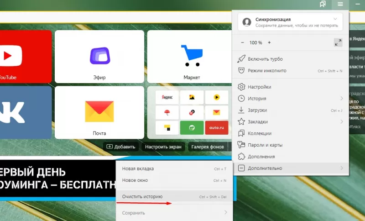This screenshot has height=221, width=365.
Task: Open Галерея фонов button
Action: pyautogui.click(x=208, y=147)
